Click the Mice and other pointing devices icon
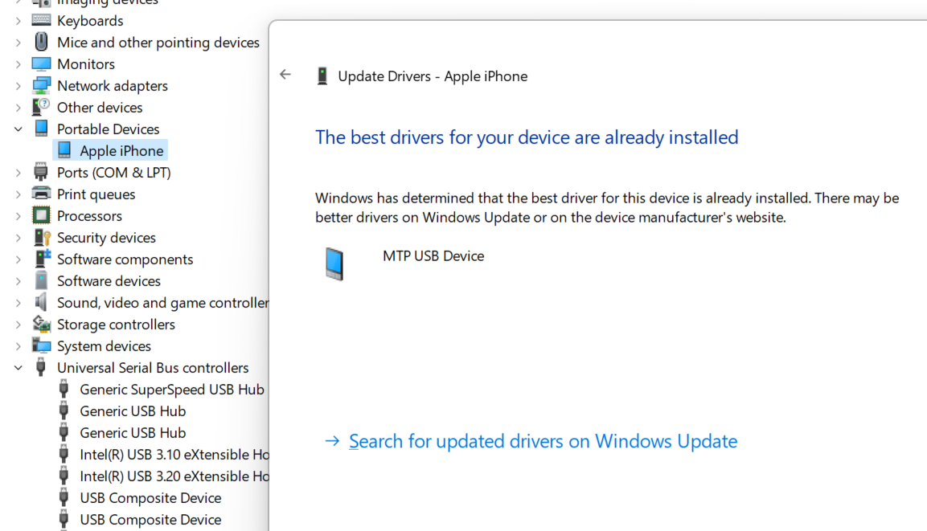The width and height of the screenshot is (927, 531). (41, 42)
